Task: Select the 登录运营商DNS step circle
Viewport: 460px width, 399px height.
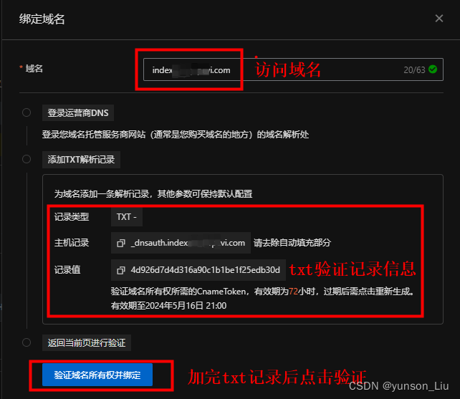Action: point(27,112)
